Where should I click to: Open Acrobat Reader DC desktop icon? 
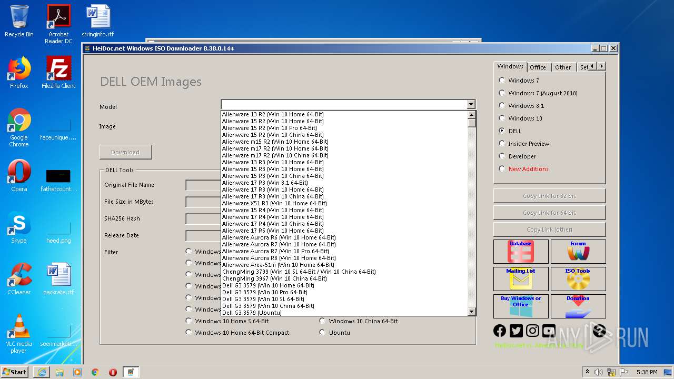(x=58, y=24)
